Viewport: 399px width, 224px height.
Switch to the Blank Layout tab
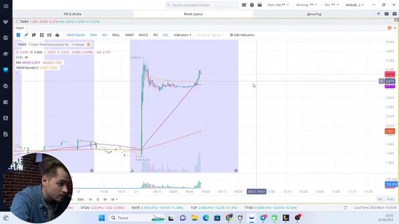[193, 14]
